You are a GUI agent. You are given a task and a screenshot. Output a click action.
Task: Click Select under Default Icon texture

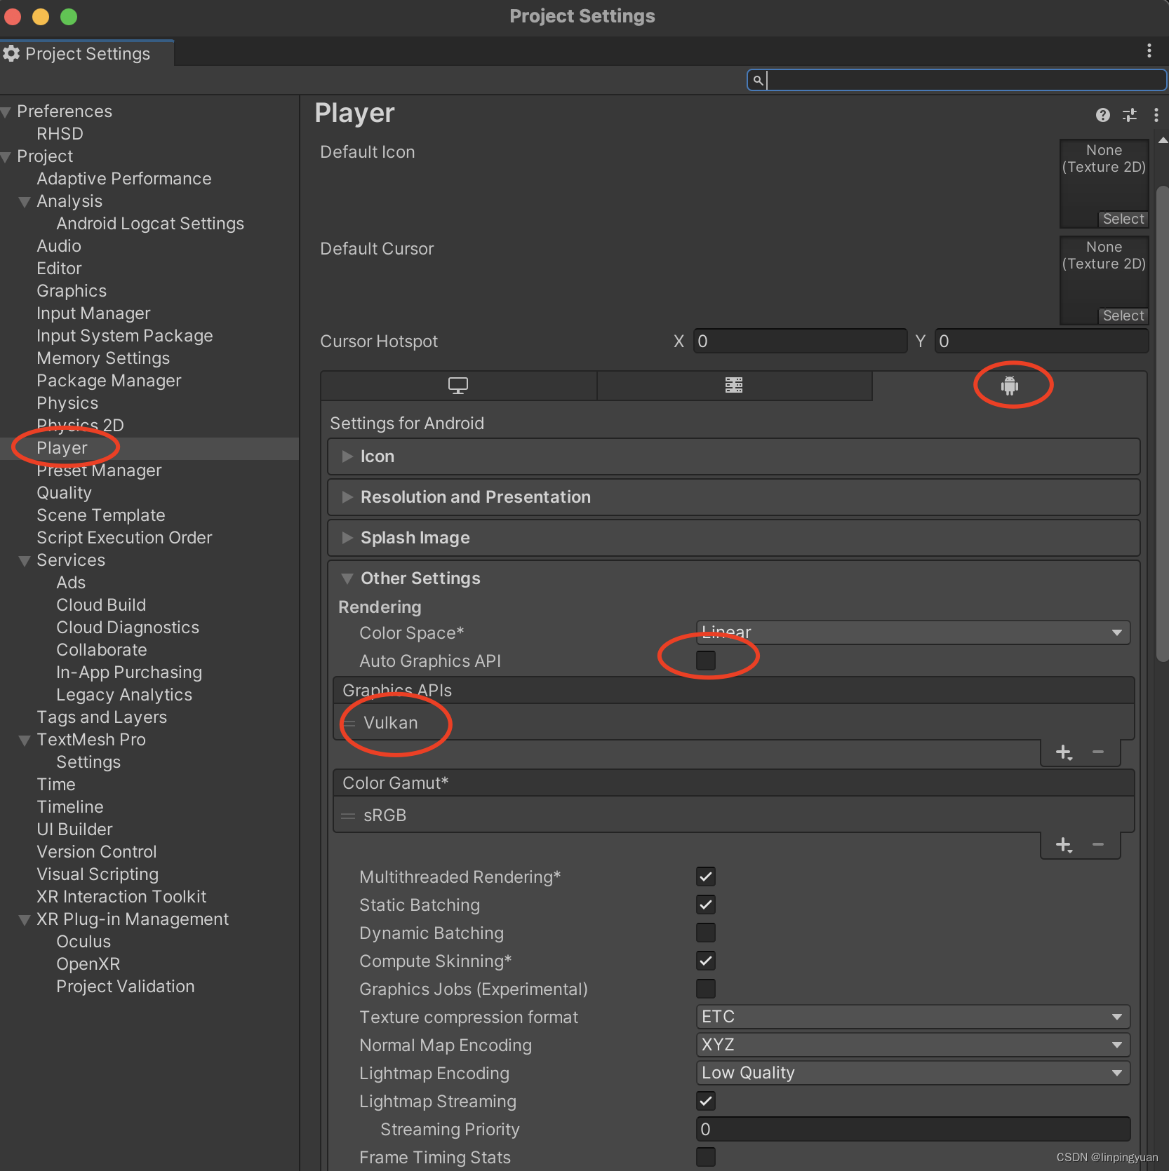[1123, 219]
